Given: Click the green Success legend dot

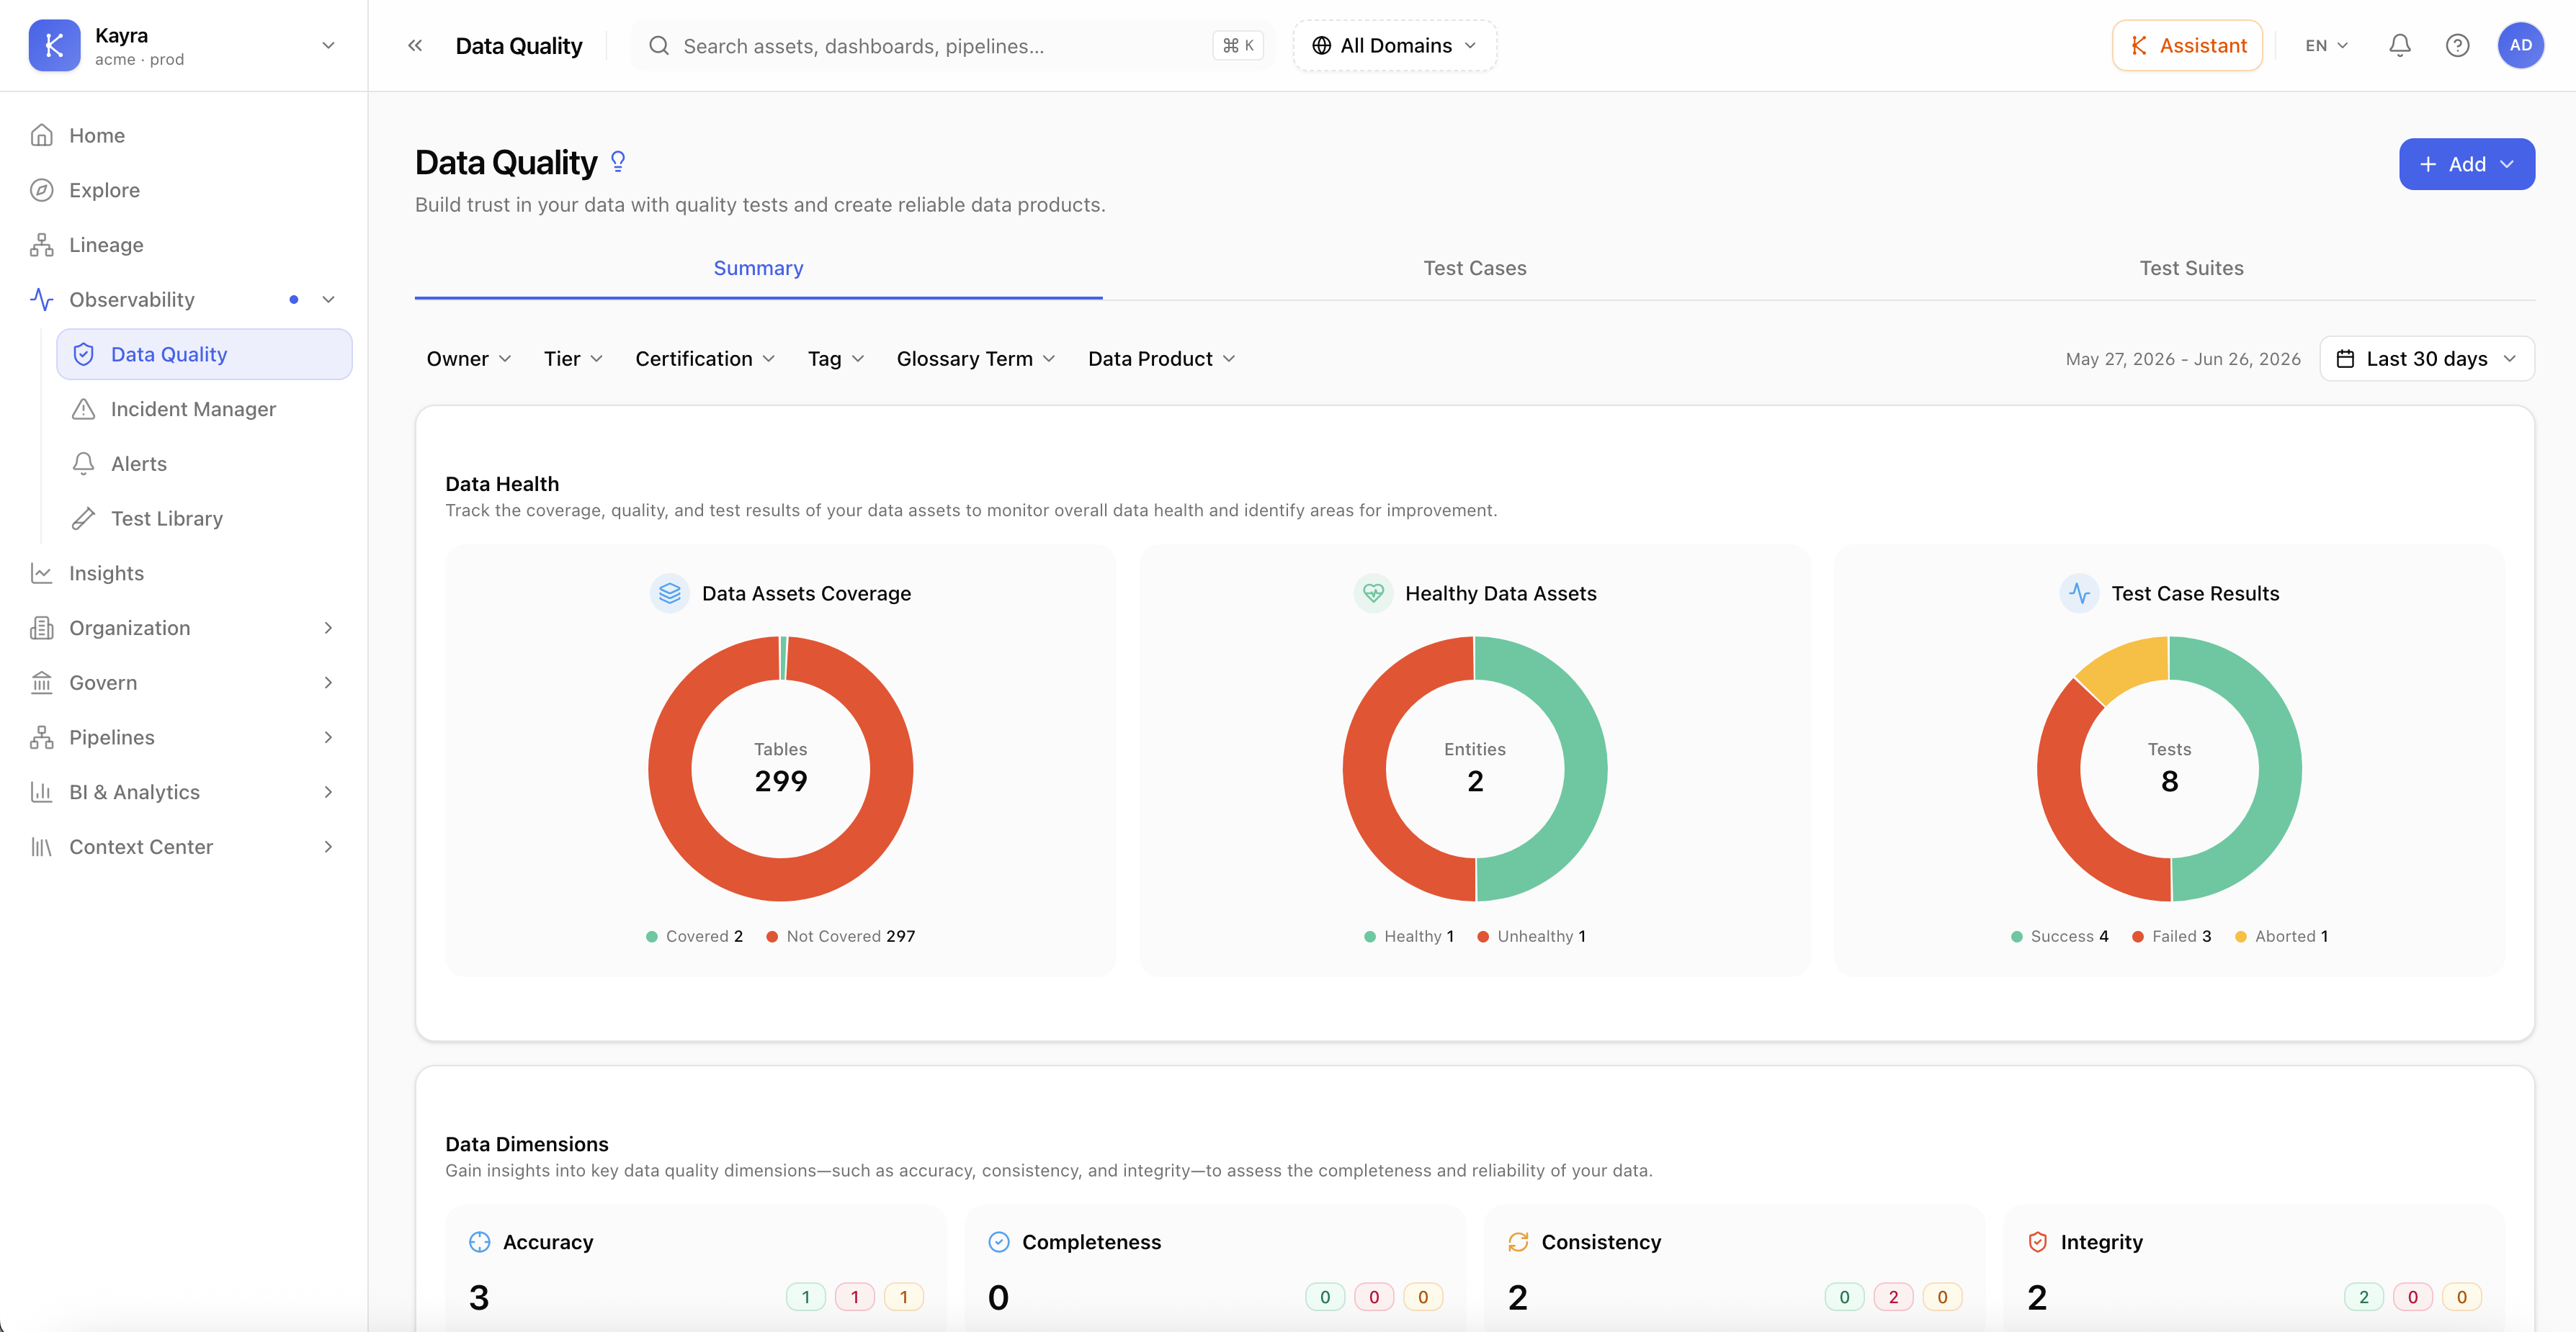Looking at the screenshot, I should (x=2016, y=936).
